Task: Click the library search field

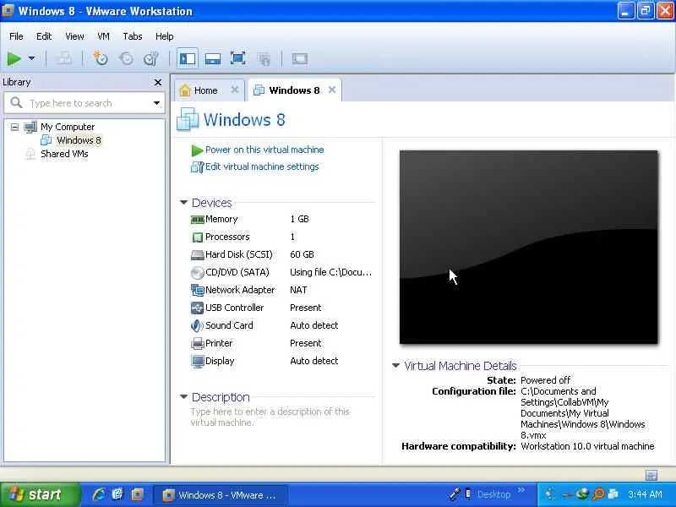Action: pyautogui.click(x=84, y=103)
